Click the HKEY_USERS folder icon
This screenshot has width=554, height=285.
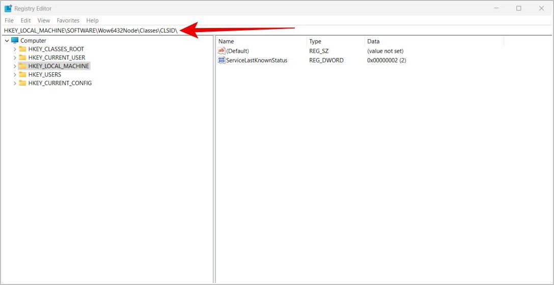22,74
